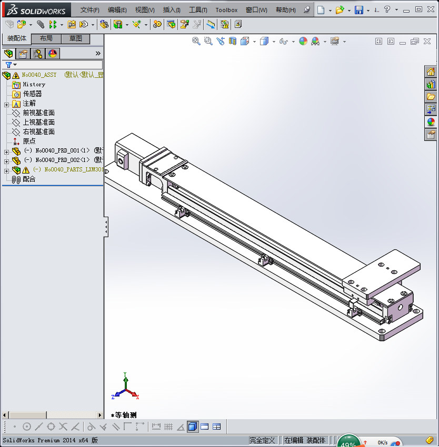Open dropdown arrow next to Reference Geometry

pos(146,25)
